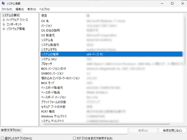Screen dimensions: 187x140
Task: Maximize the システム情報 window
Action: click(172, 3)
